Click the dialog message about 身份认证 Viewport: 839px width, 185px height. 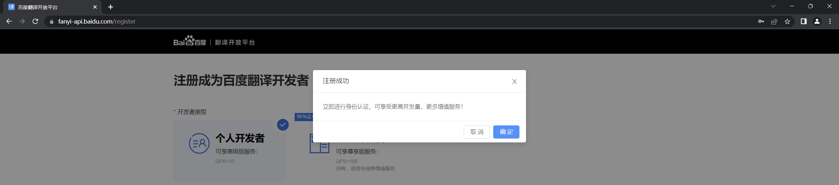pos(393,107)
